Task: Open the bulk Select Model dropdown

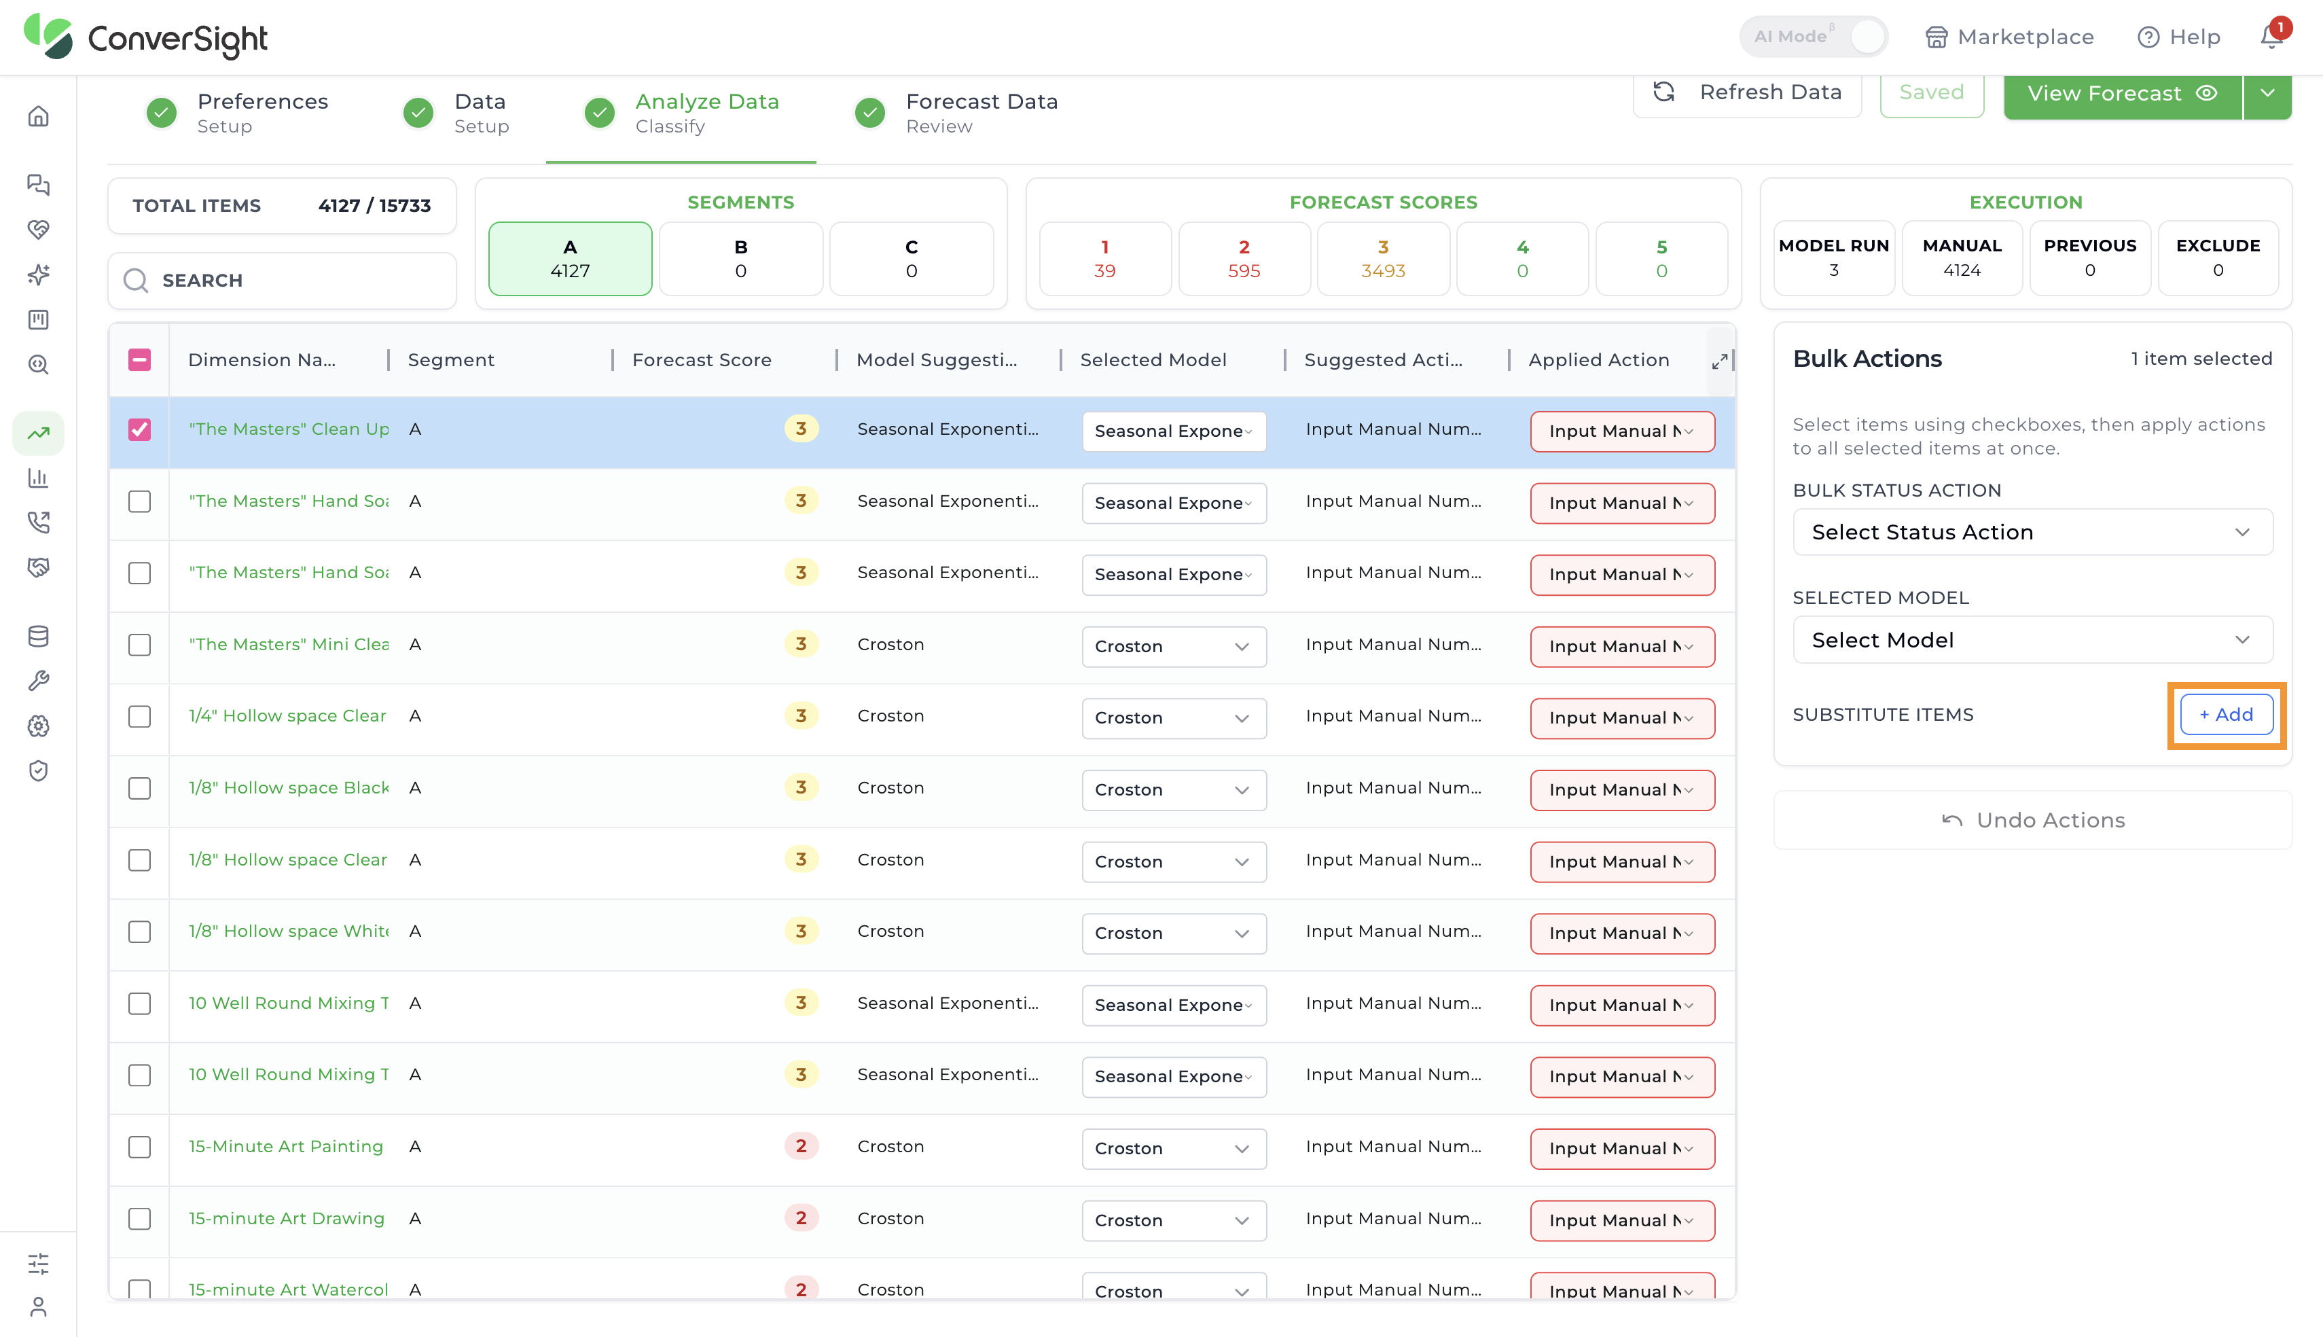Action: 2032,640
